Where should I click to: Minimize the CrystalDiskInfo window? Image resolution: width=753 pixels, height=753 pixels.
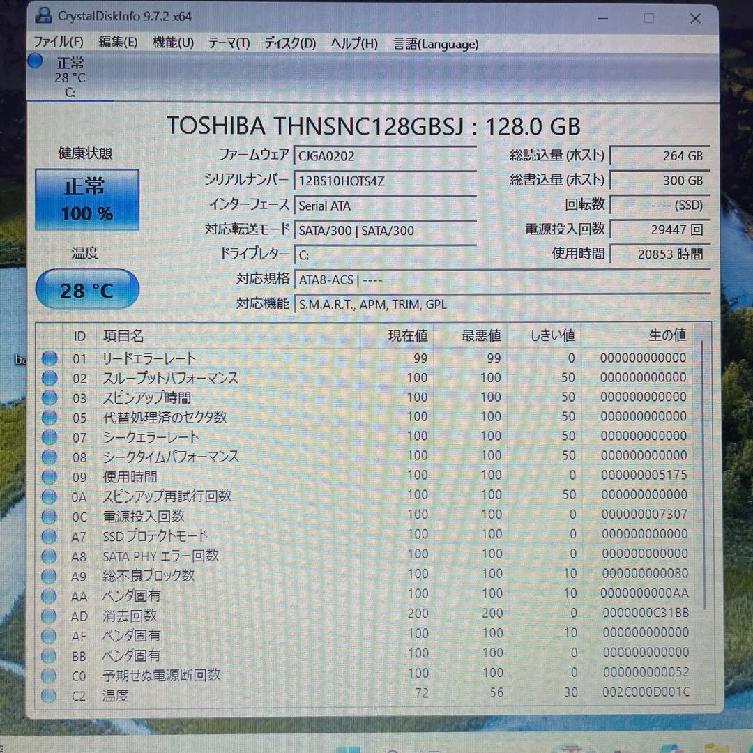602,18
